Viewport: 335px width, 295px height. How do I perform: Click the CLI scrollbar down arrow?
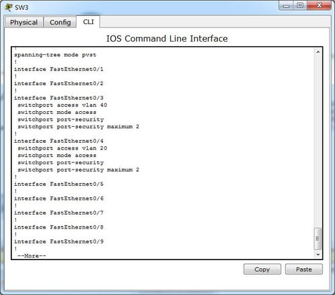[x=318, y=255]
